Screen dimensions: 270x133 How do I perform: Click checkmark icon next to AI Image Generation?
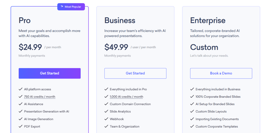(x=21, y=119)
